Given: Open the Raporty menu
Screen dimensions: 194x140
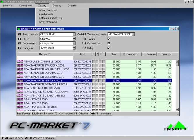Looking at the screenshot, I should (x=57, y=6).
